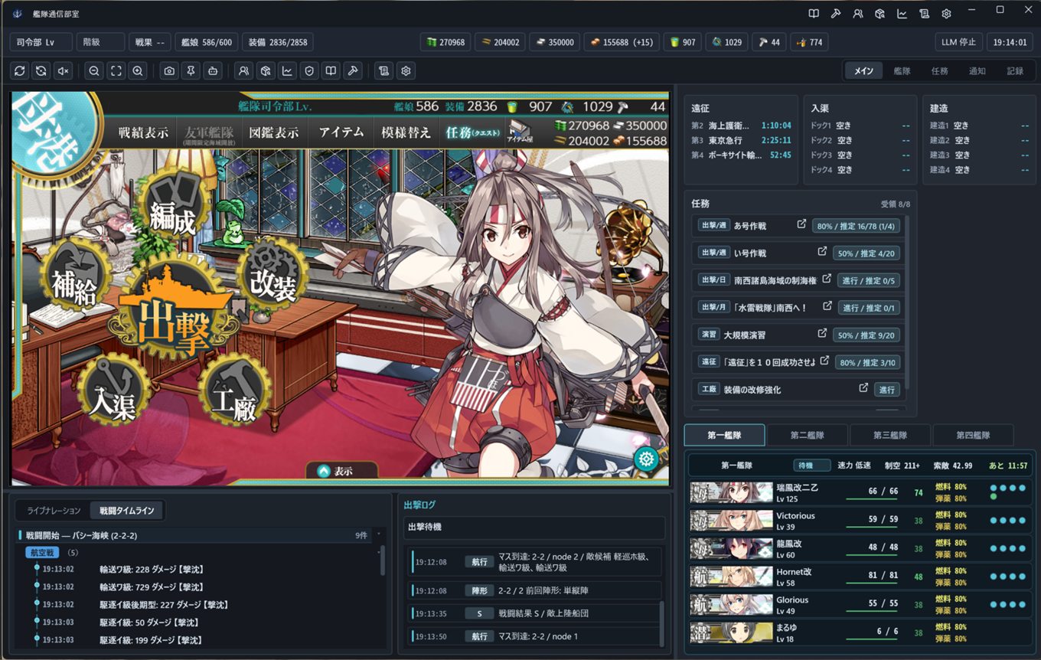Select the まるゆ ship row
This screenshot has height=660, width=1041.
[860, 632]
